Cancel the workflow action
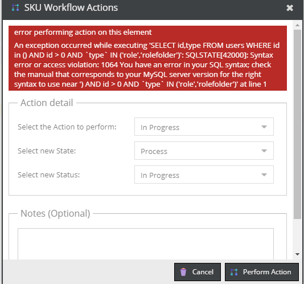The width and height of the screenshot is (304, 284). (x=198, y=272)
